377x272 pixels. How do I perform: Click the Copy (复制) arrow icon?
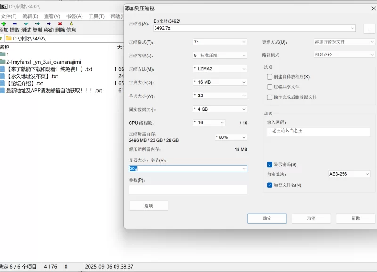(37, 24)
